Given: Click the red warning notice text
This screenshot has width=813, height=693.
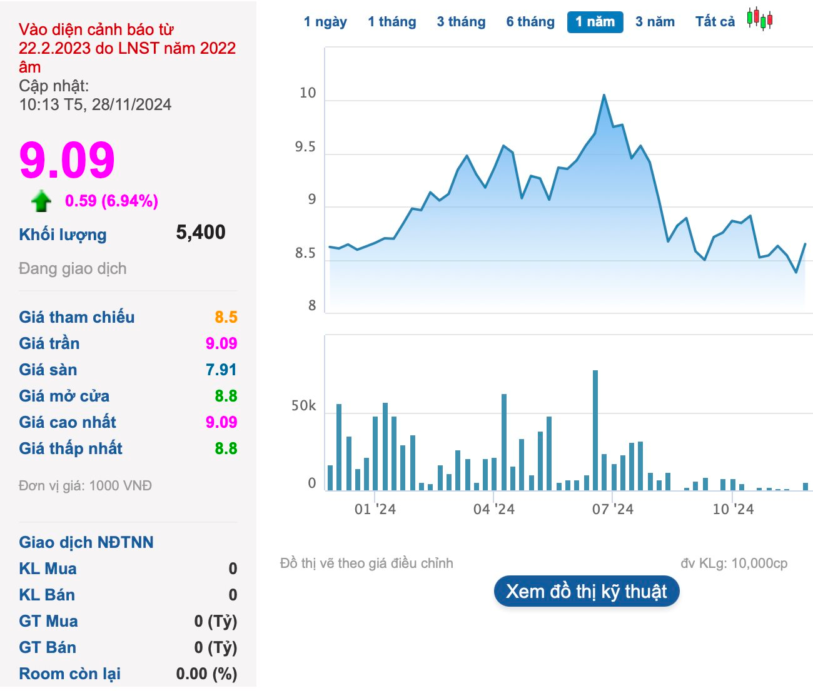Looking at the screenshot, I should click(x=127, y=48).
